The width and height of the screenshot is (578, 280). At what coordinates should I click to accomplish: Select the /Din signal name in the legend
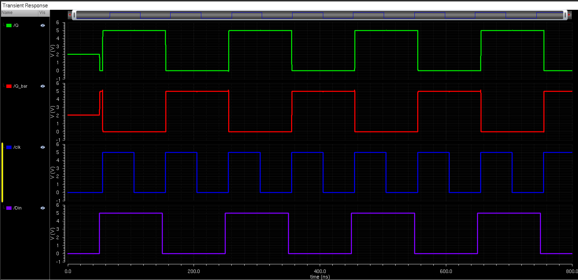(17, 208)
